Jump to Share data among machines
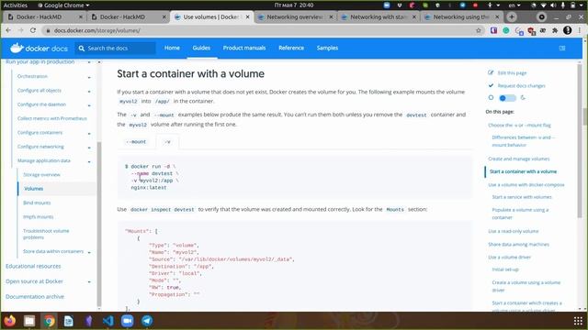The height and width of the screenshot is (330, 588). click(x=518, y=245)
